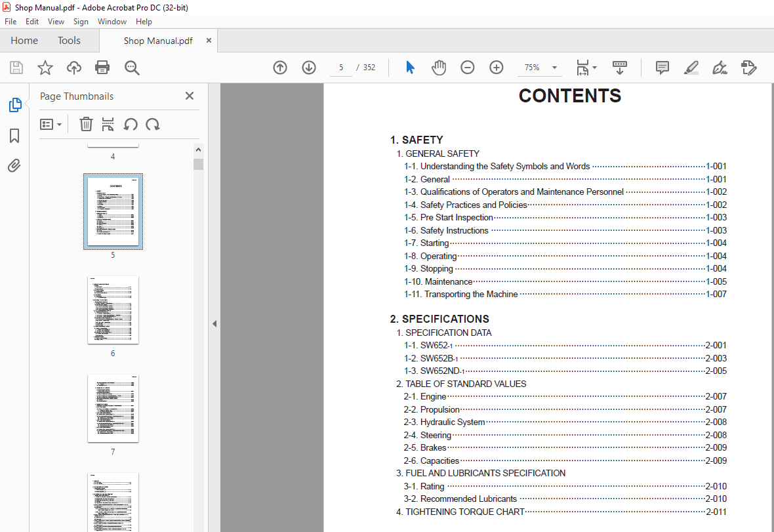Click '1-5. Pre Start Inspection' contents entry
774x532 pixels.
565,218
